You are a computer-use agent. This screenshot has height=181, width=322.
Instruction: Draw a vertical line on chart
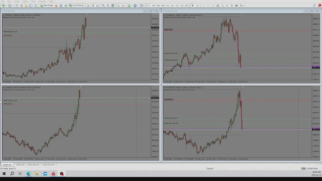point(204,6)
